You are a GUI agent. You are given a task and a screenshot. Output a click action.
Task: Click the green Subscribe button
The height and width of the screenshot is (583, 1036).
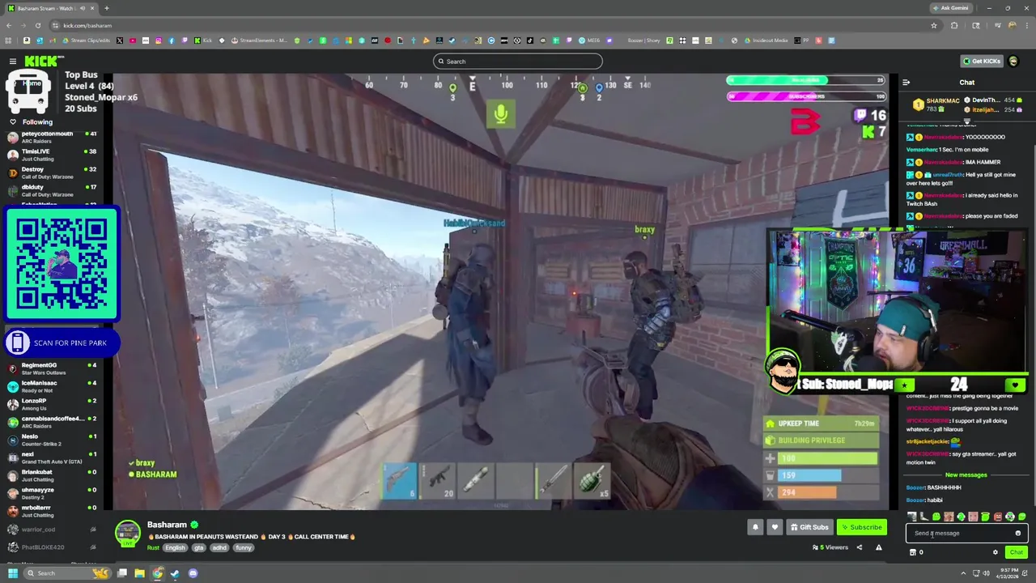click(861, 527)
